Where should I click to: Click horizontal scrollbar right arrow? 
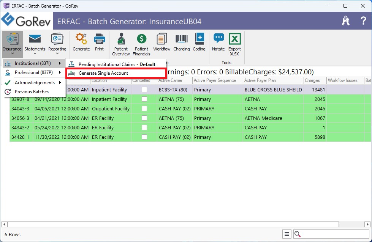(x=367, y=224)
